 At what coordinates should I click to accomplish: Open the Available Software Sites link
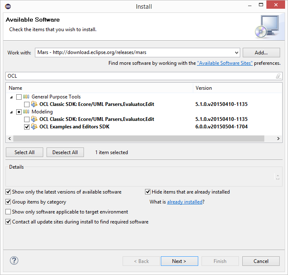click(225, 63)
